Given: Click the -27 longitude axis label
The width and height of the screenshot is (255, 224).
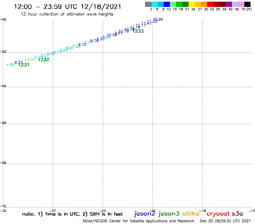Looking at the screenshot, I should [x=53, y=211].
